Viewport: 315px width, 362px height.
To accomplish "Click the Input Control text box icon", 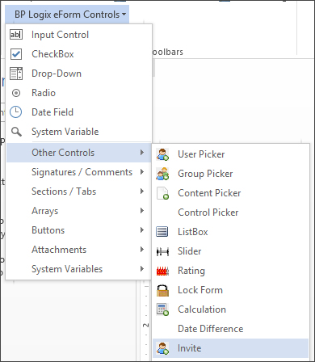I will [x=16, y=35].
